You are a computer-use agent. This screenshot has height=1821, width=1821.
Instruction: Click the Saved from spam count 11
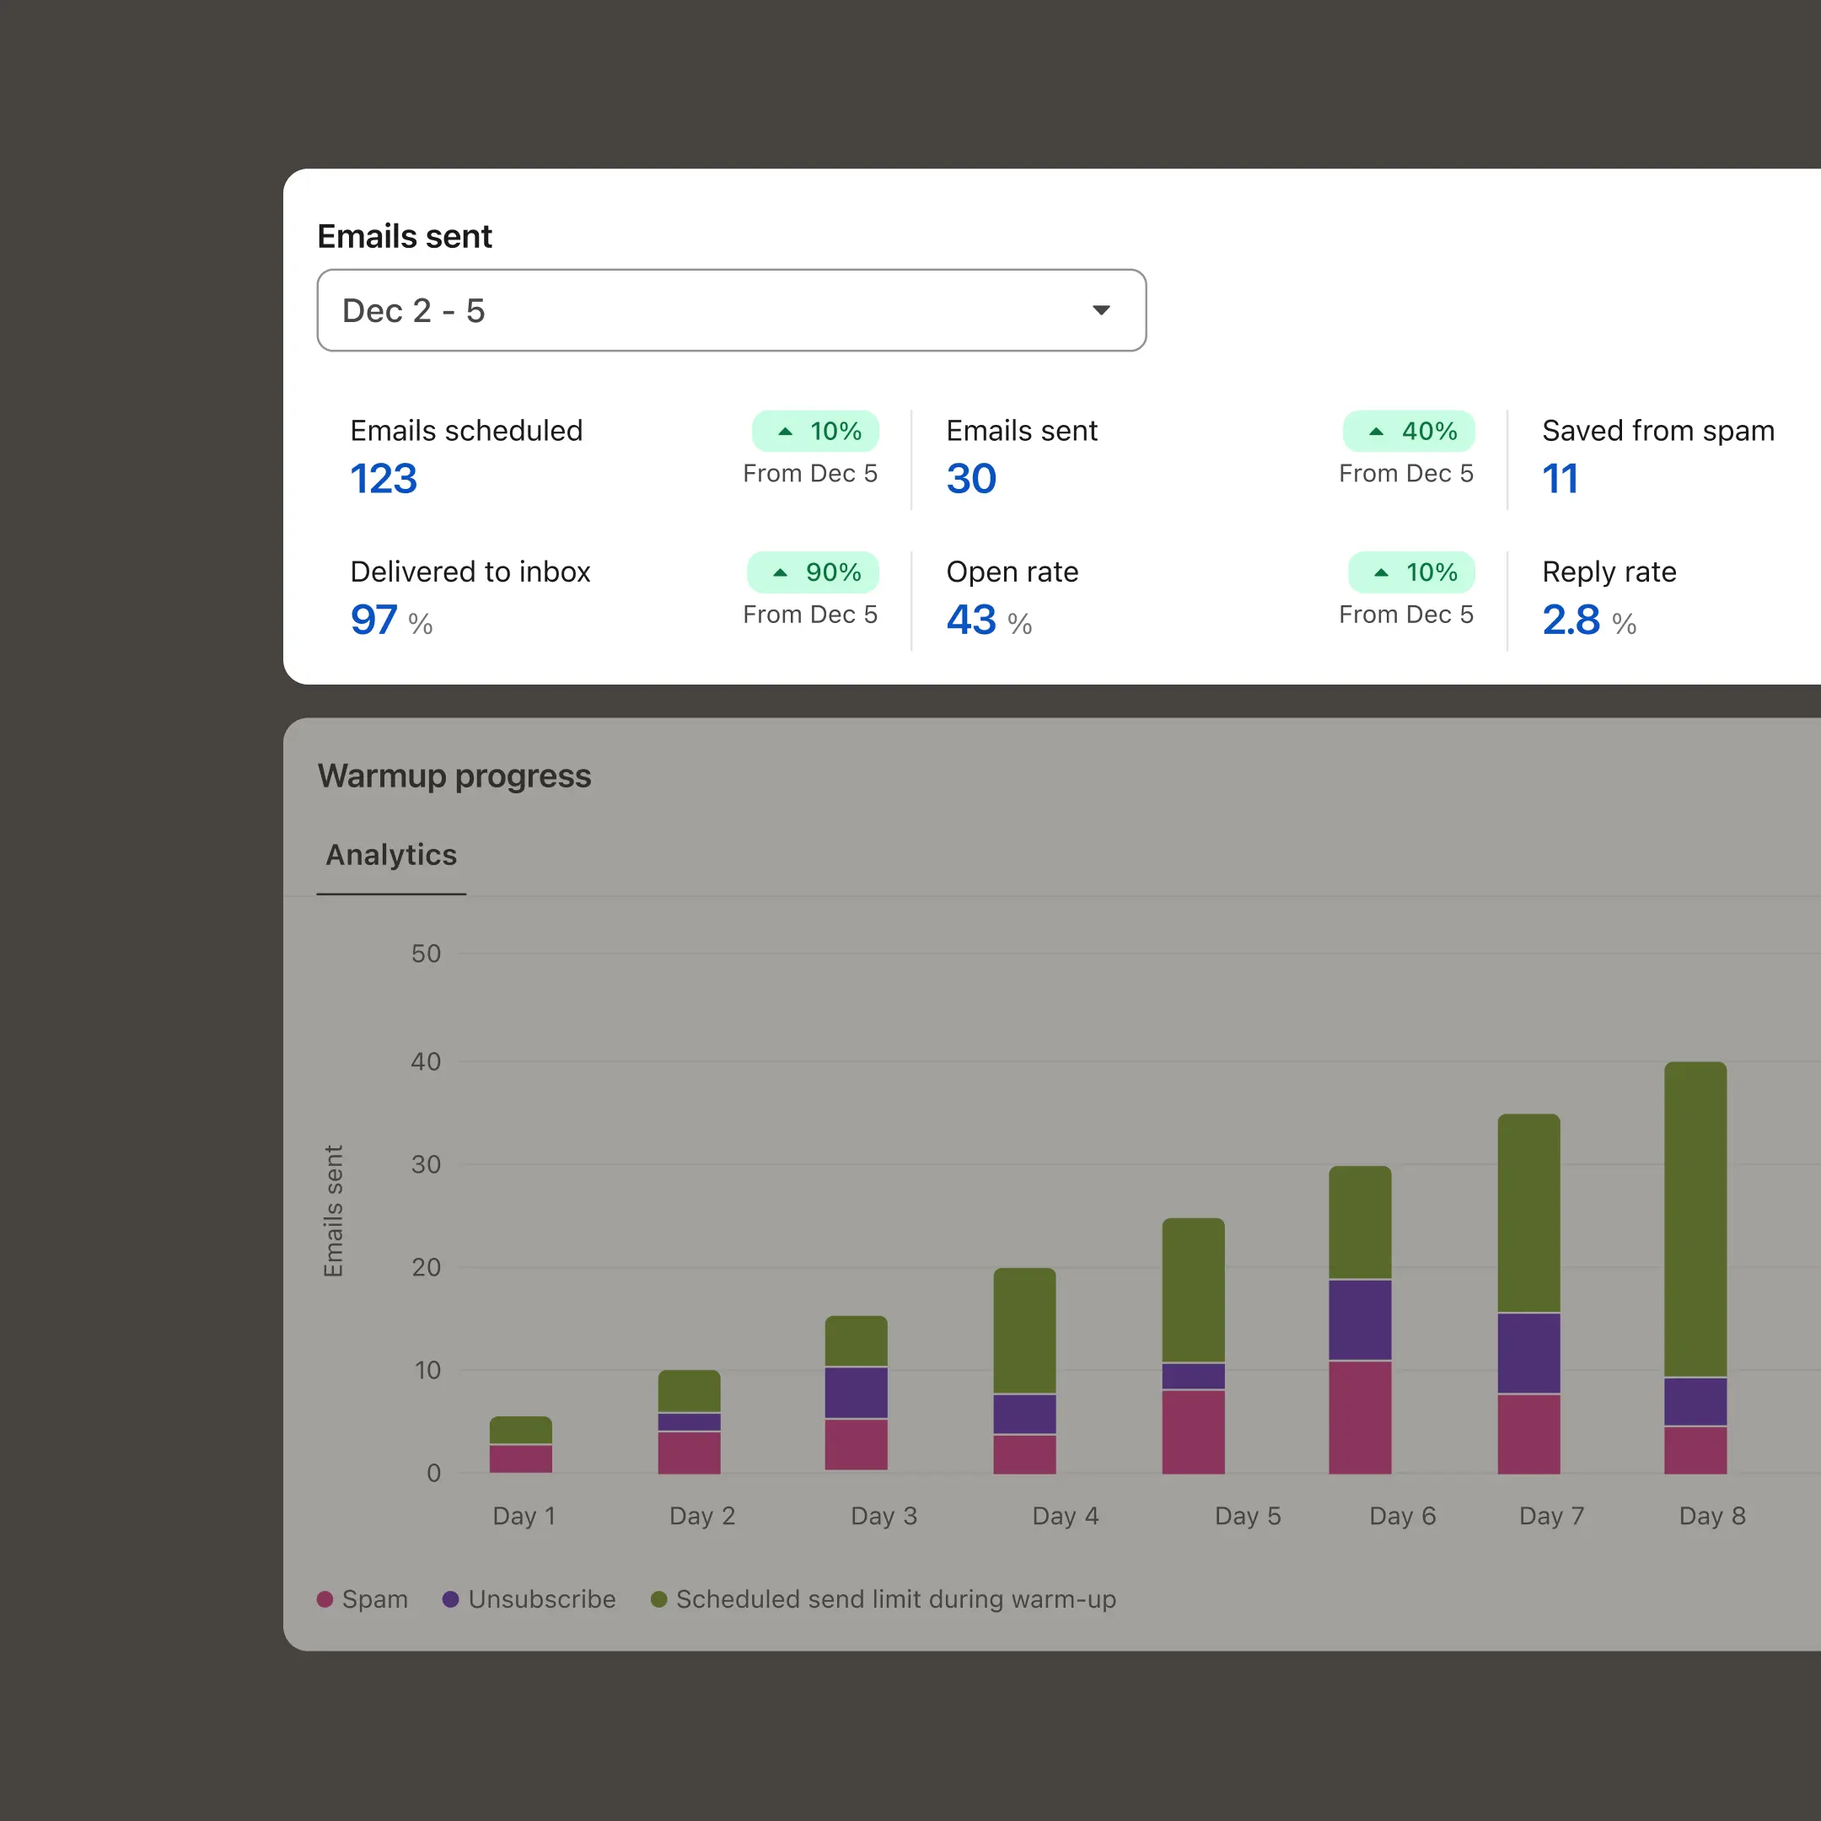click(x=1560, y=478)
